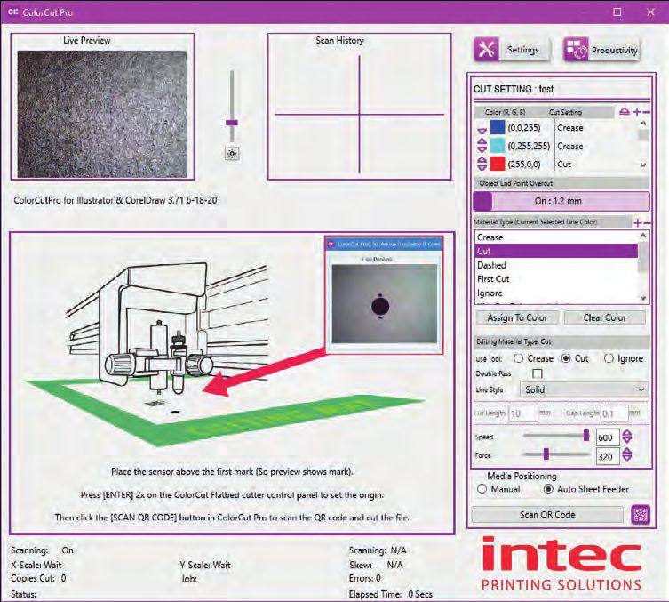This screenshot has width=669, height=602.
Task: Remove a material type with the minus icon
Action: (647, 223)
